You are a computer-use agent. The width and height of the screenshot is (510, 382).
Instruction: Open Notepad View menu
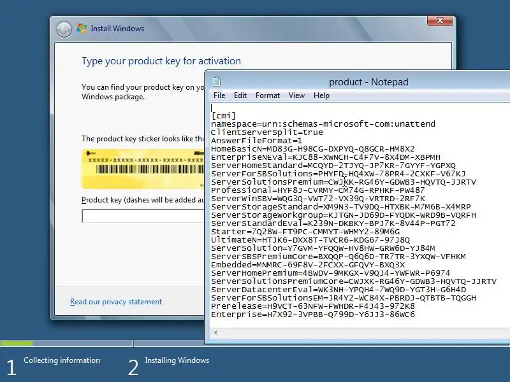pyautogui.click(x=296, y=95)
